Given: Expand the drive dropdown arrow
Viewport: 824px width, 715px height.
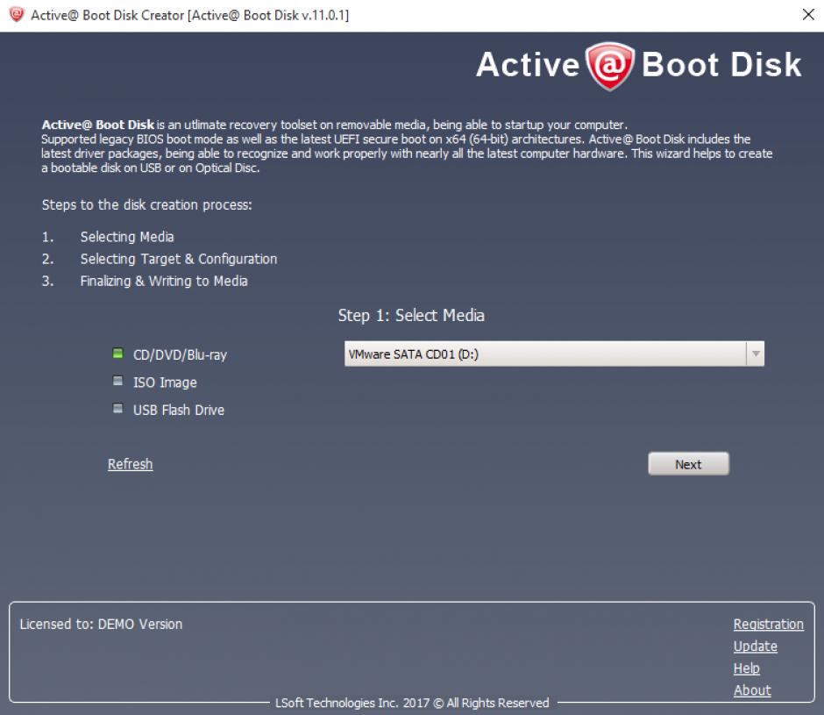Looking at the screenshot, I should [755, 354].
